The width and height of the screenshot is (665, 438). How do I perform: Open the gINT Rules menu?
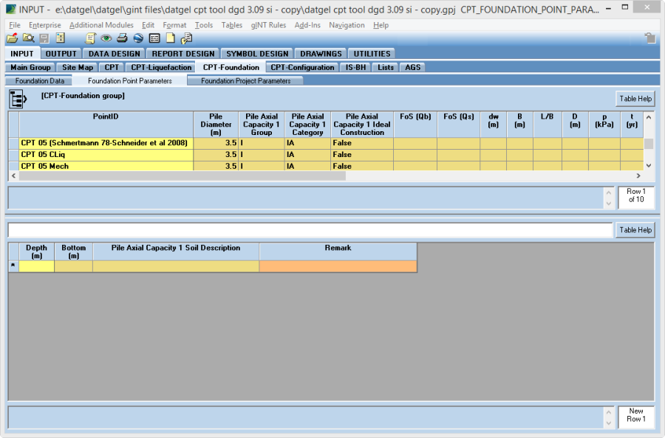268,25
